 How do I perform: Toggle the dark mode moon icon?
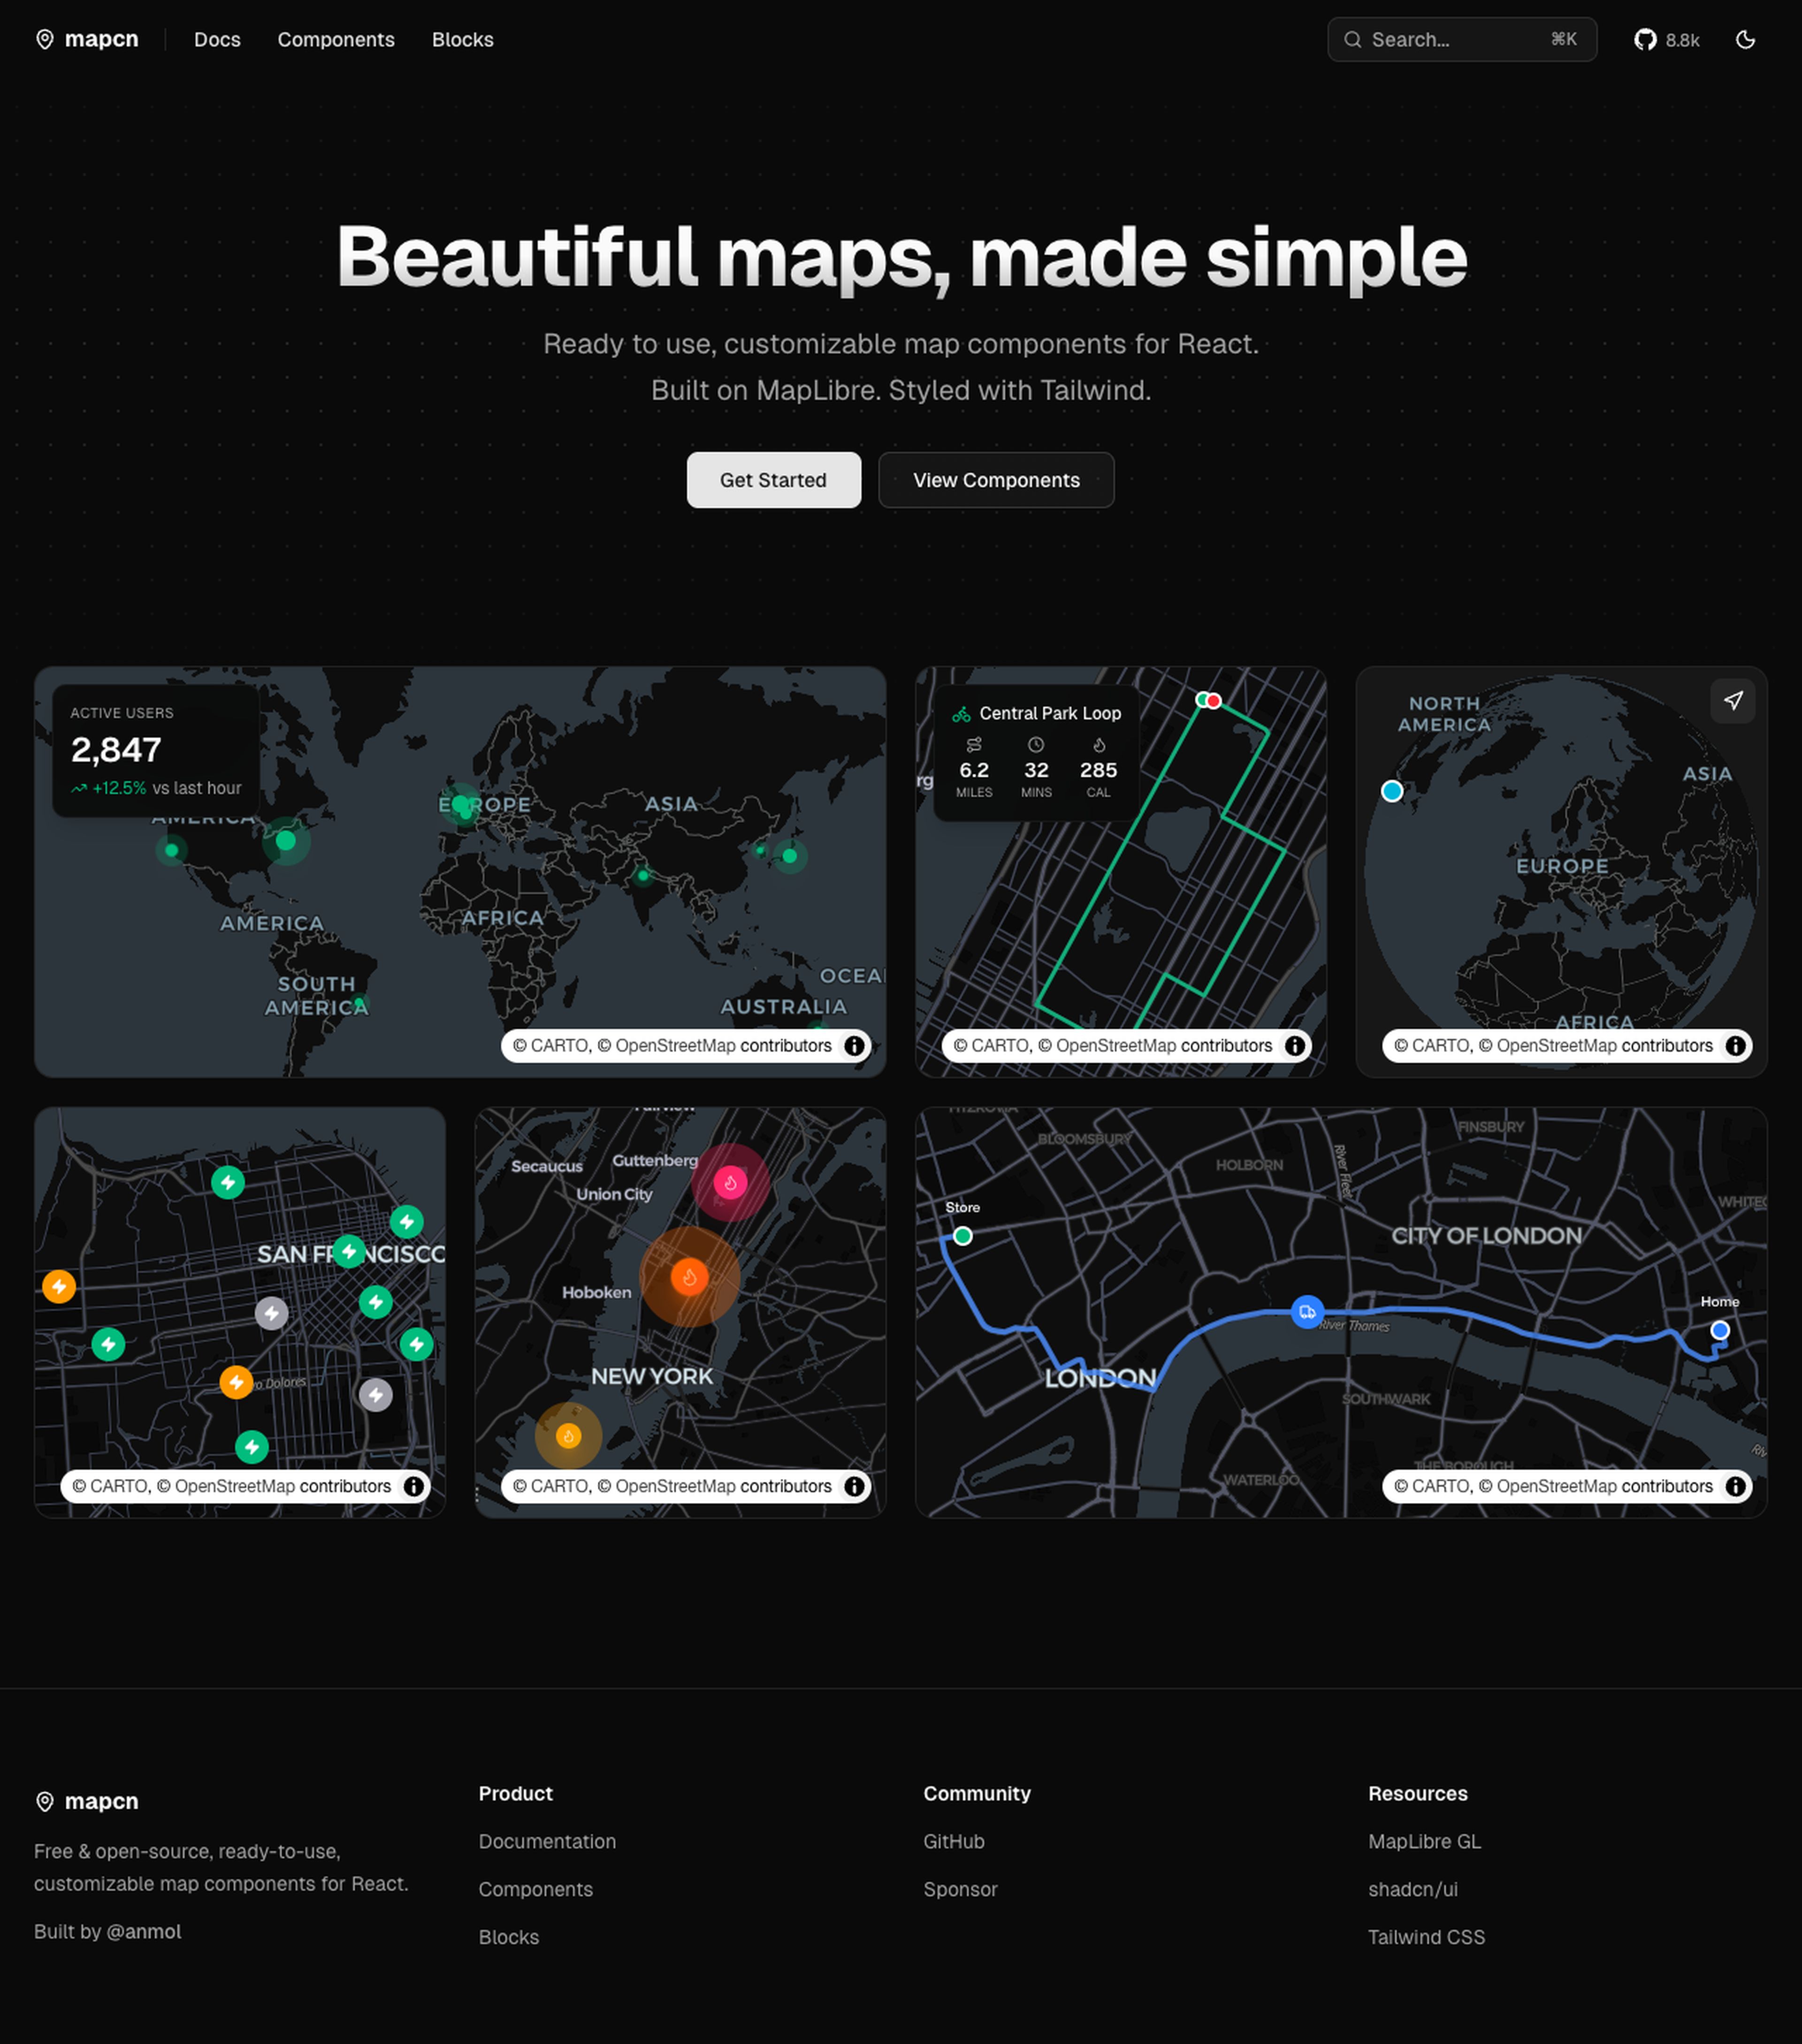(1746, 39)
